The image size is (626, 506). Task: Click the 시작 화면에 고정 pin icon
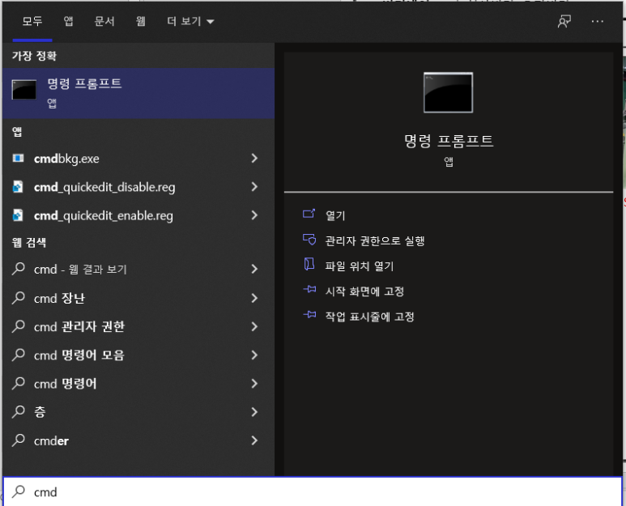click(309, 289)
